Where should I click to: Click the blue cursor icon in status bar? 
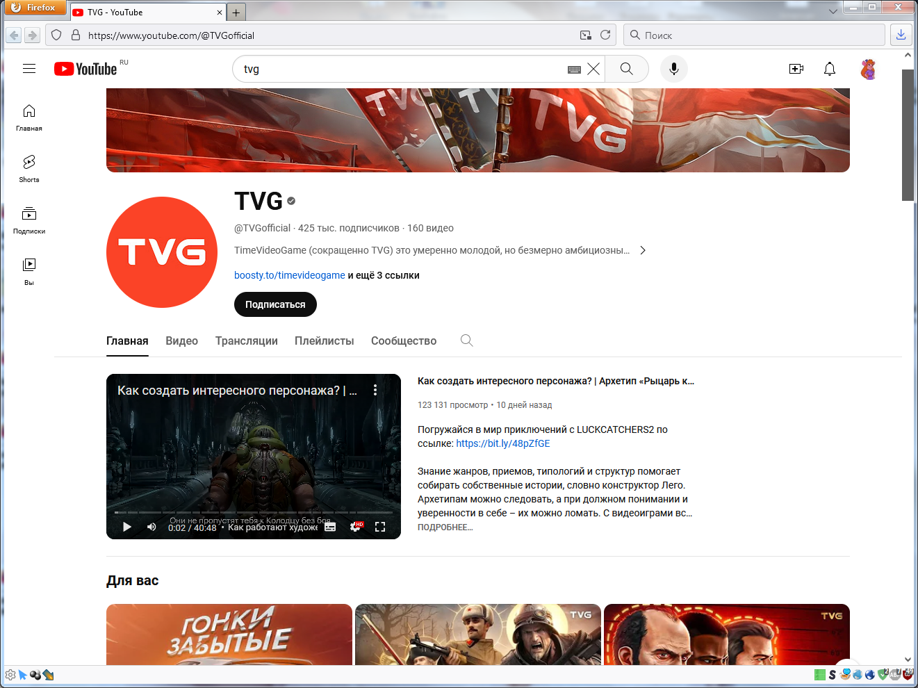point(22,675)
